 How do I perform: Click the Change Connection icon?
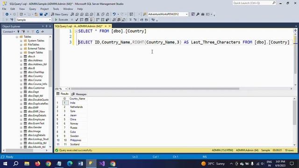click(12, 20)
